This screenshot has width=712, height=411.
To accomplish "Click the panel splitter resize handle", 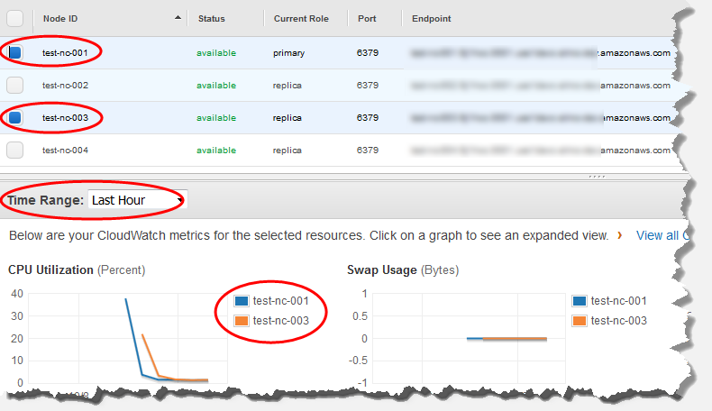I will [597, 177].
